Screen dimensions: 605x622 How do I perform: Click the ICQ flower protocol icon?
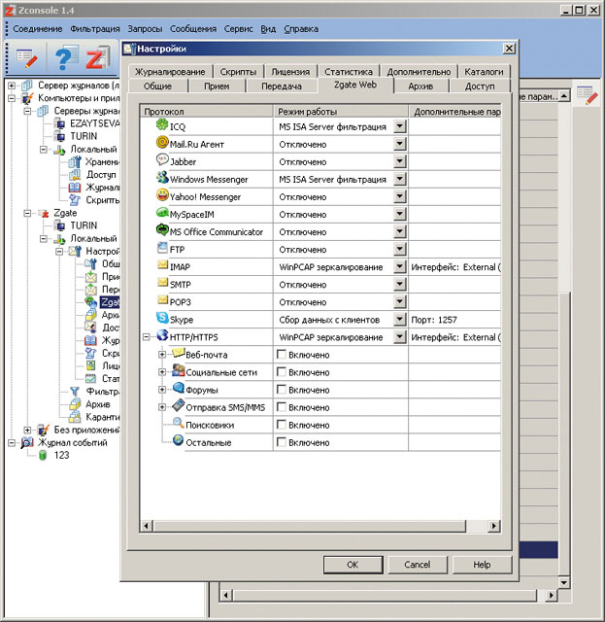[162, 125]
